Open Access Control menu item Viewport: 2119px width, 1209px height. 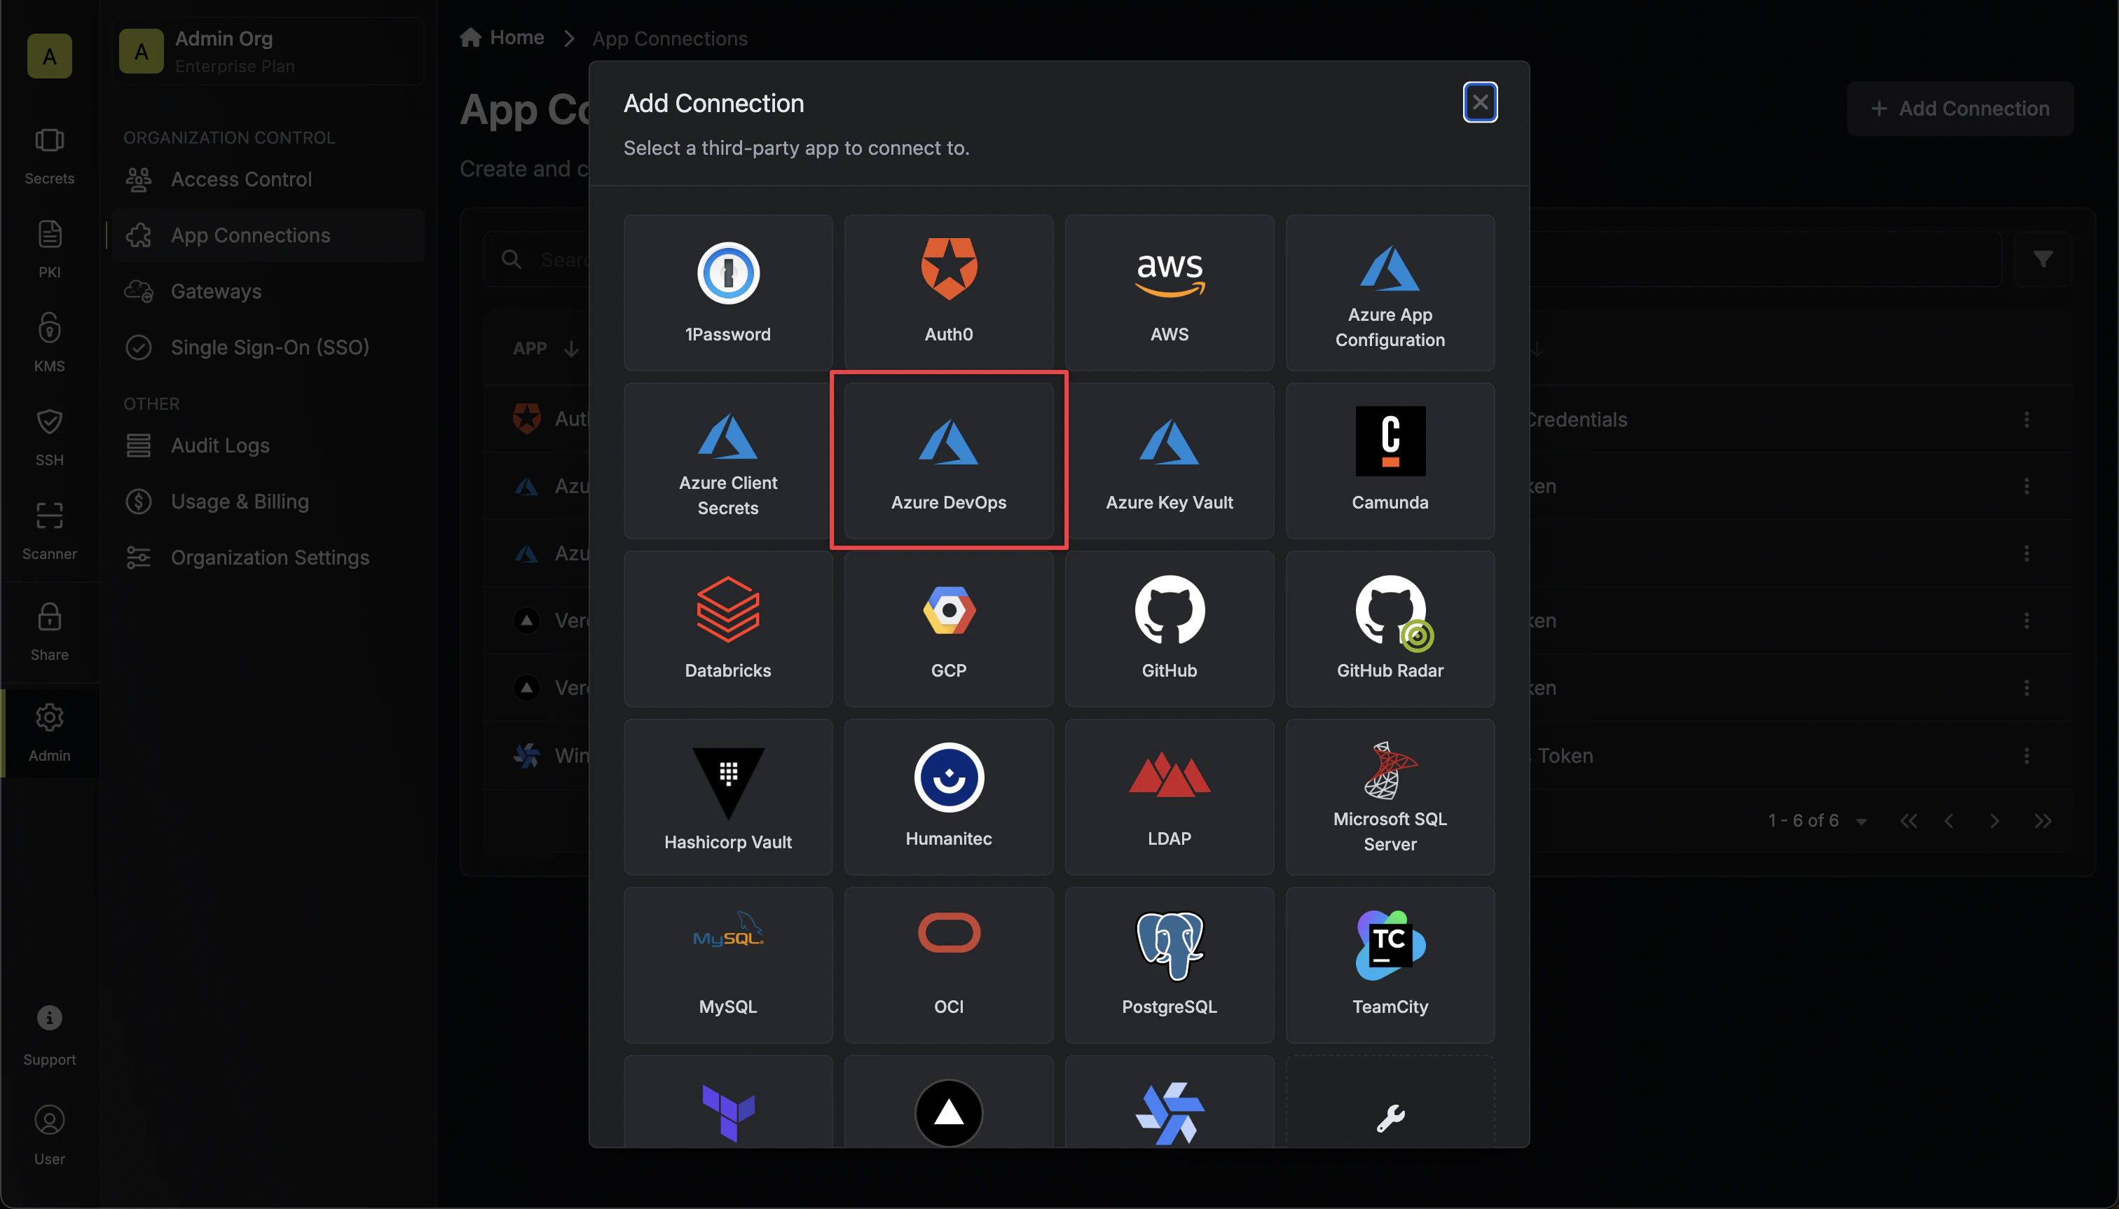268,179
